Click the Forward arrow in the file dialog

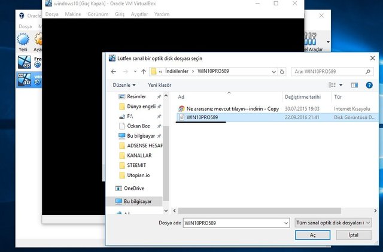[125, 72]
